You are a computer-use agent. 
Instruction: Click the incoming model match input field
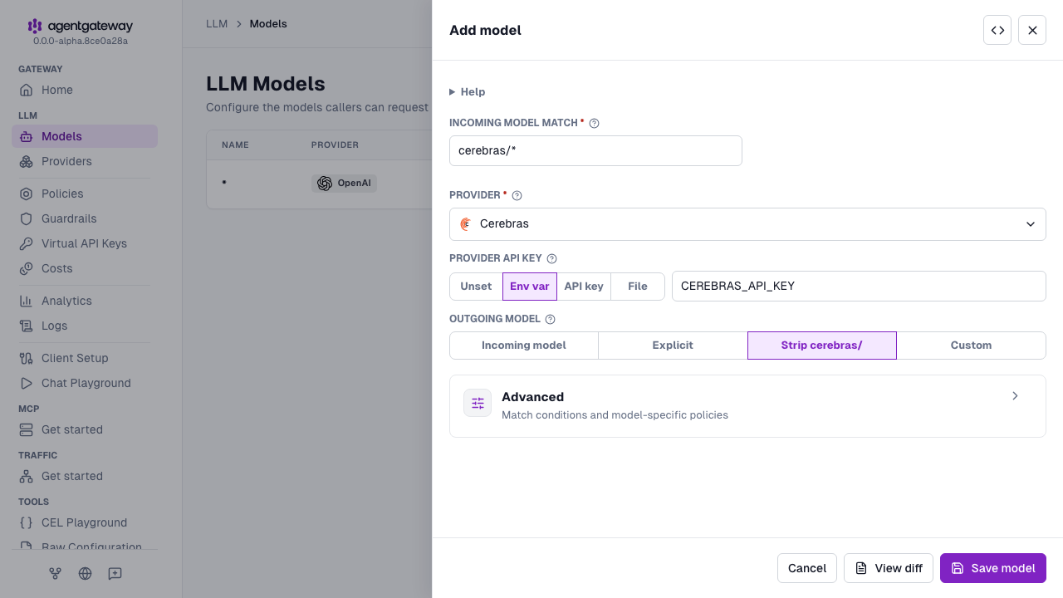[x=595, y=151]
